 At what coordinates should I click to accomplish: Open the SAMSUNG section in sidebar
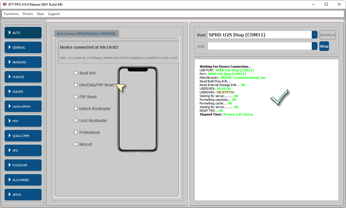pos(23,62)
